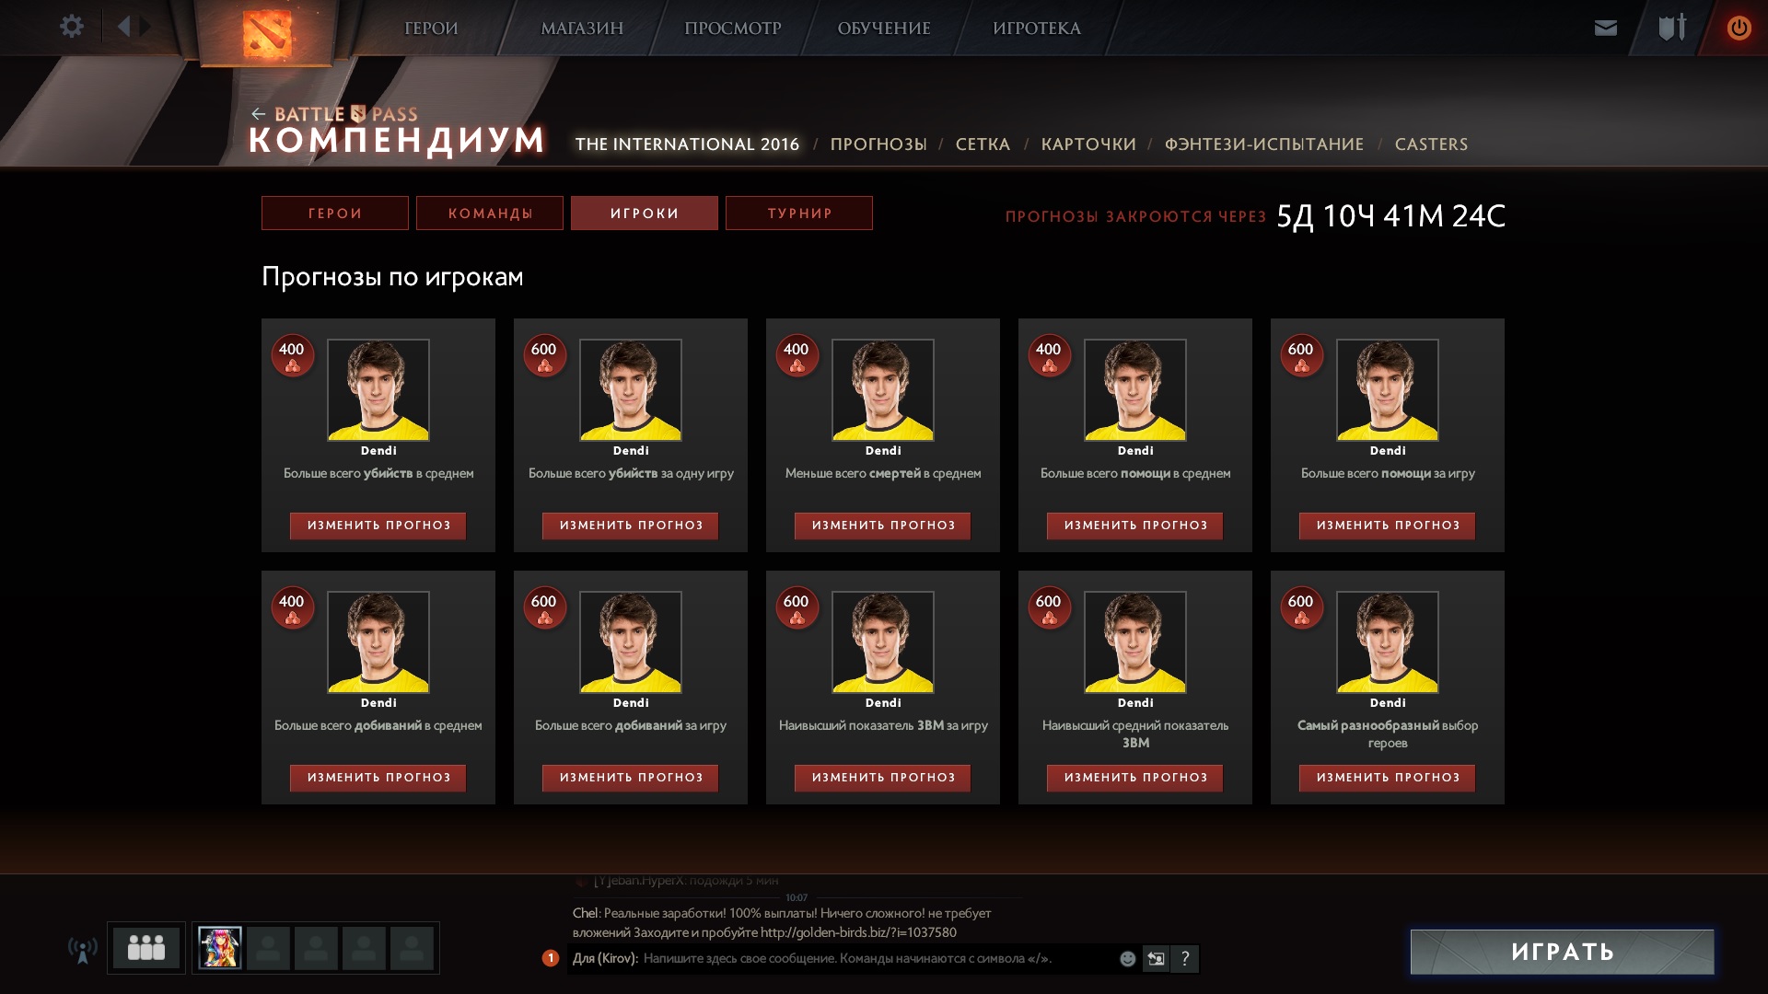
Task: Switch to the ФЭНТЕЗИ-ИСПЫТАНИЕ tab
Action: (x=1264, y=144)
